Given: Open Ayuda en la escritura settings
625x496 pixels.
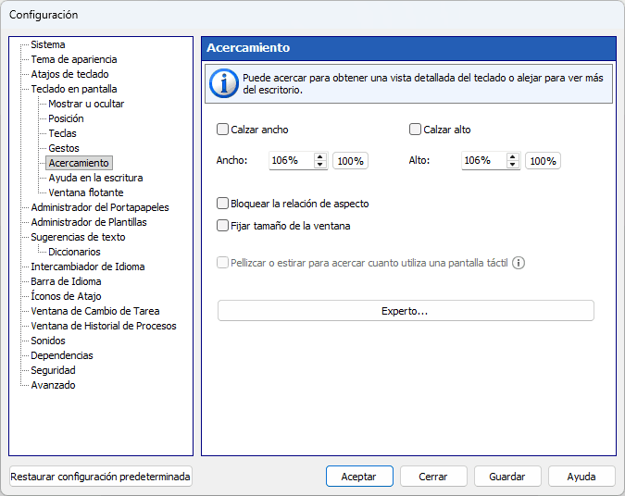Looking at the screenshot, I should (95, 178).
